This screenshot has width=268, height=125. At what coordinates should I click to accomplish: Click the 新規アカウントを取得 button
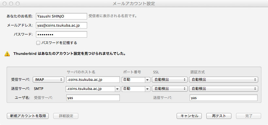coord(28,116)
